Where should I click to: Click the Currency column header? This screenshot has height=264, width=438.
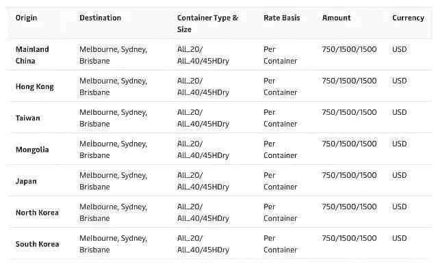pyautogui.click(x=408, y=18)
